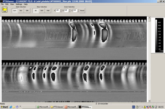Open the View menu
Viewport: 165px width, 109px height.
click(x=12, y=4)
